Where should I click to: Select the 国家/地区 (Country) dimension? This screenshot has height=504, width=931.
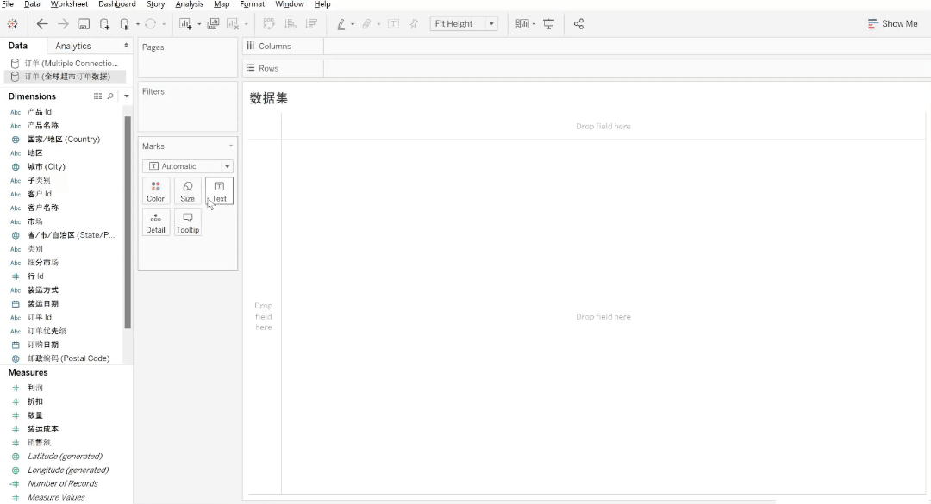pos(64,139)
